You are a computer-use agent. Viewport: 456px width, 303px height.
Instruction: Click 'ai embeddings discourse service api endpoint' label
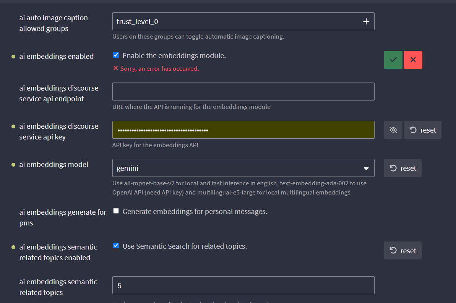coord(59,93)
